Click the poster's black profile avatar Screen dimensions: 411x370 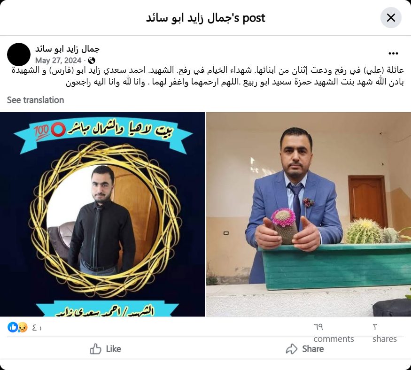tap(19, 54)
